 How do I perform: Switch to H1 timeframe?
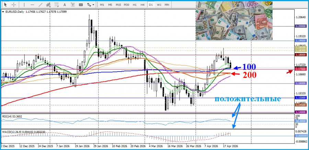point(135,4)
